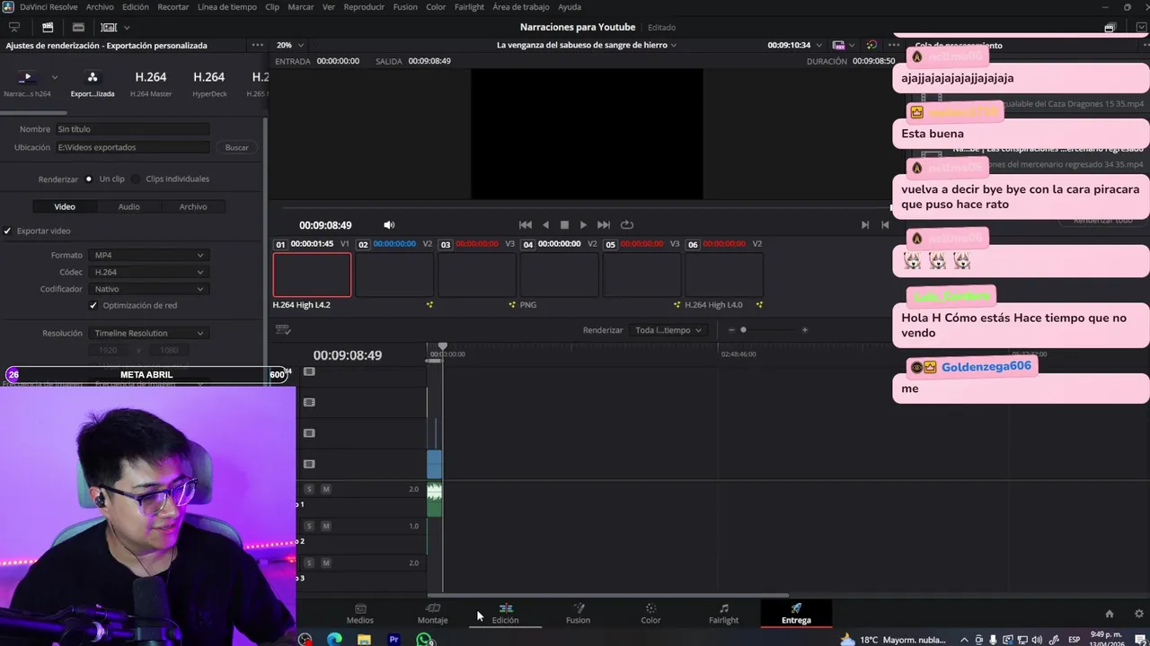Jump to the last frame
The width and height of the screenshot is (1150, 646).
604,225
